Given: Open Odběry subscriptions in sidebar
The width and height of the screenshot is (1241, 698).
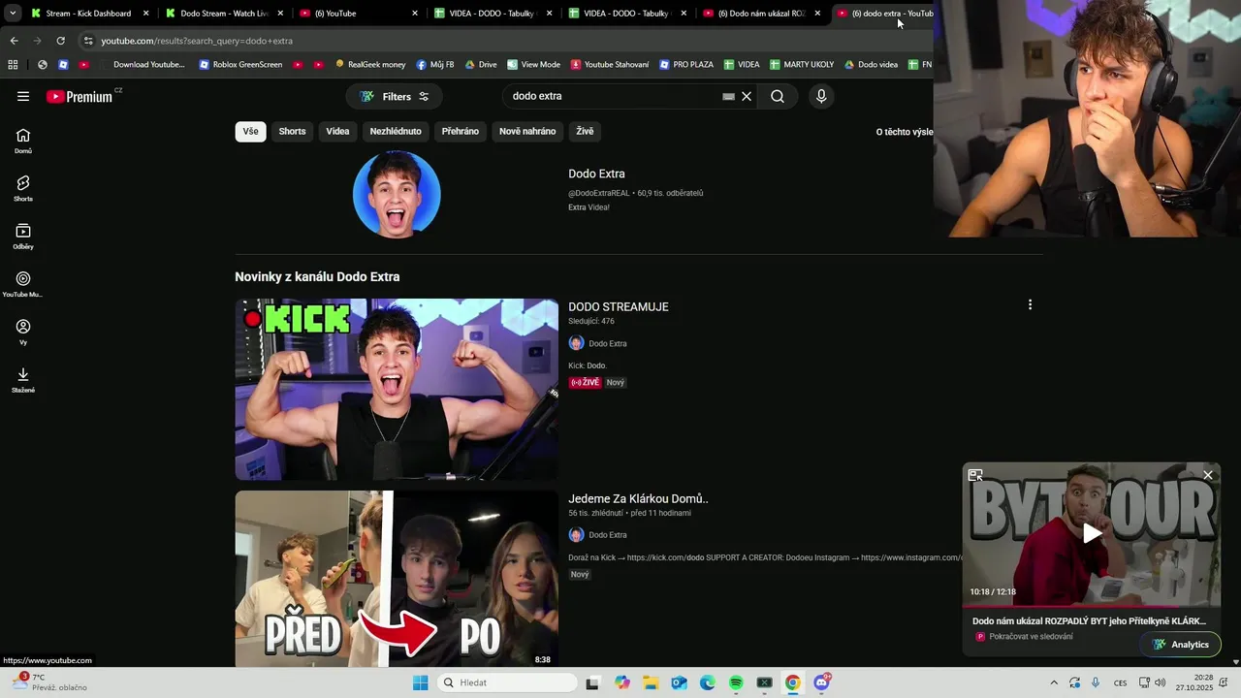Looking at the screenshot, I should click(x=23, y=238).
